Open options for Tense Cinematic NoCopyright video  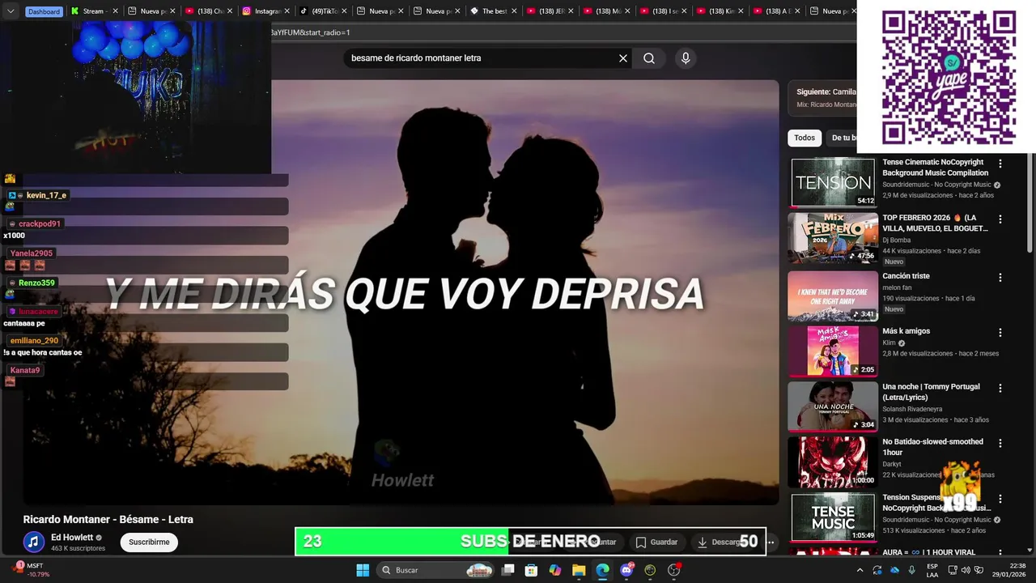1000,164
